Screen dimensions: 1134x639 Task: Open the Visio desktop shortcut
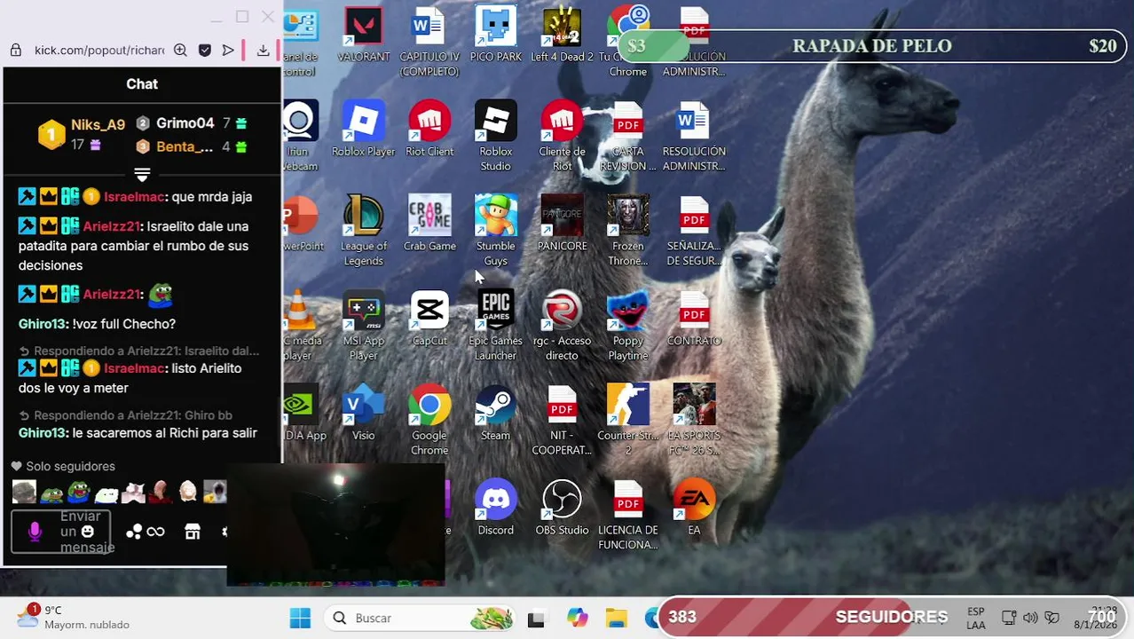363,414
